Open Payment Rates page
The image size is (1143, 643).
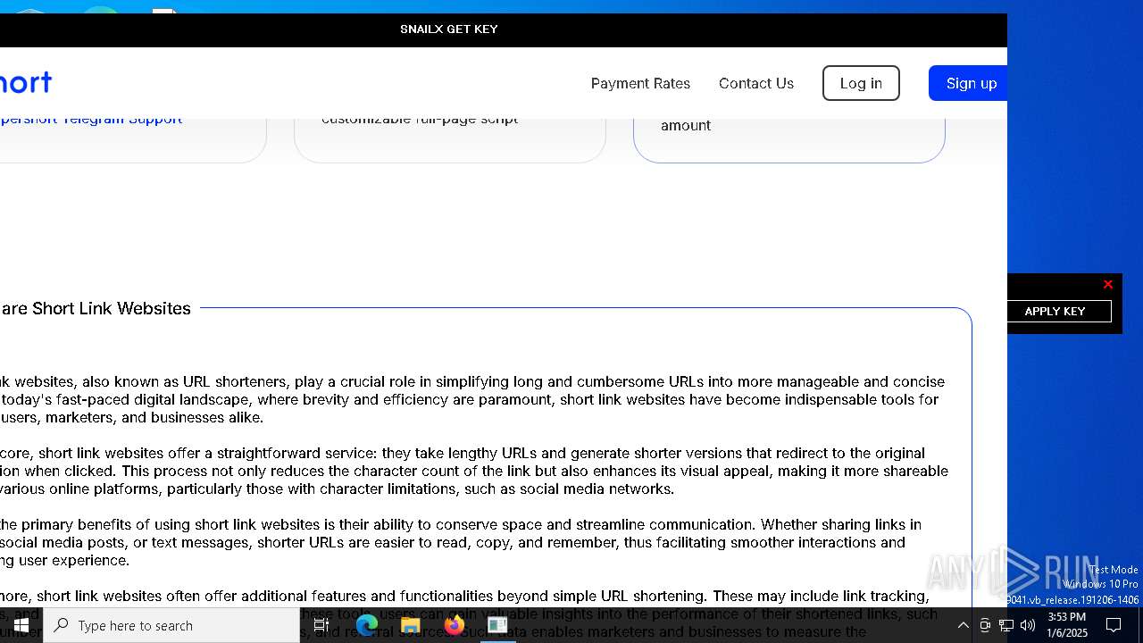tap(640, 83)
